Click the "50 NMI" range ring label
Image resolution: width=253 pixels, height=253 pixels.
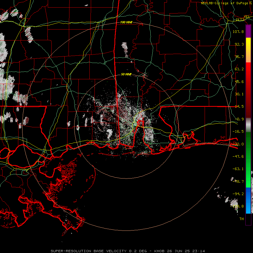(x=126, y=74)
